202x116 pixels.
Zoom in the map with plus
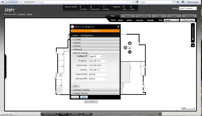pyautogui.click(x=193, y=24)
